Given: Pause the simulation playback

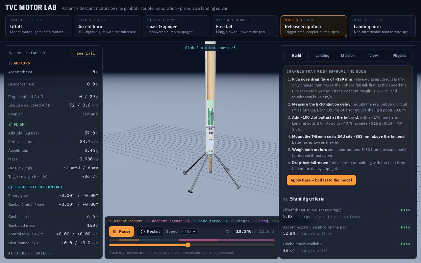Looking at the screenshot, I should tap(121, 231).
